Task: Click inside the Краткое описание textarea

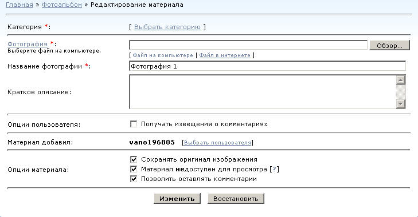Action: [263, 91]
